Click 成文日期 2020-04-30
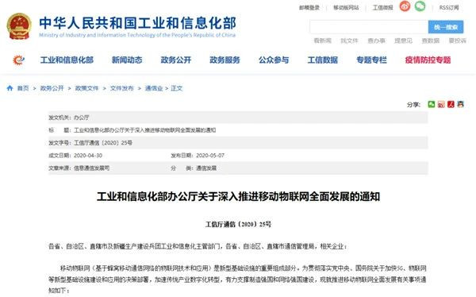The height and width of the screenshot is (297, 476). point(75,156)
